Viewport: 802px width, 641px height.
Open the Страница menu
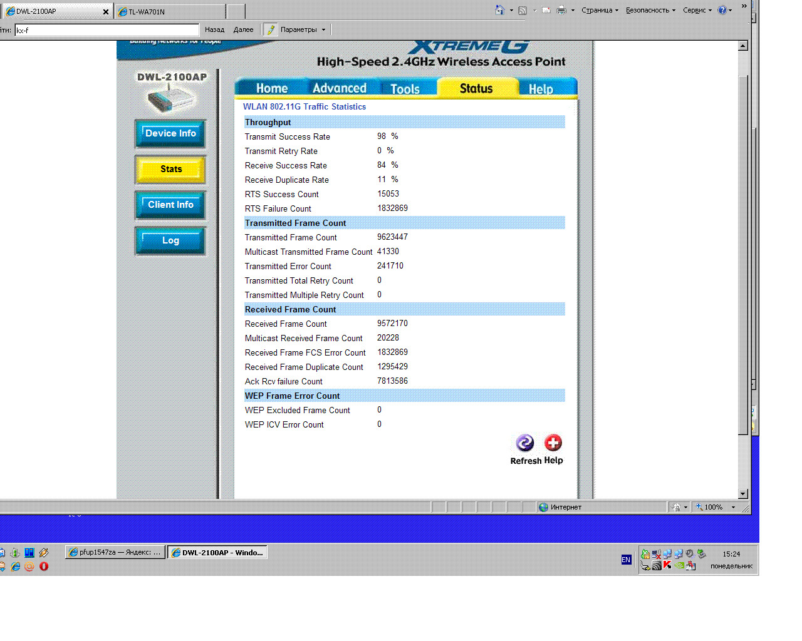tap(600, 10)
